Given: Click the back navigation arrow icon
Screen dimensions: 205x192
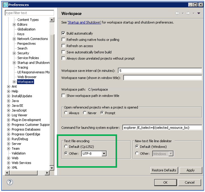Looking at the screenshot, I should click(177, 13).
